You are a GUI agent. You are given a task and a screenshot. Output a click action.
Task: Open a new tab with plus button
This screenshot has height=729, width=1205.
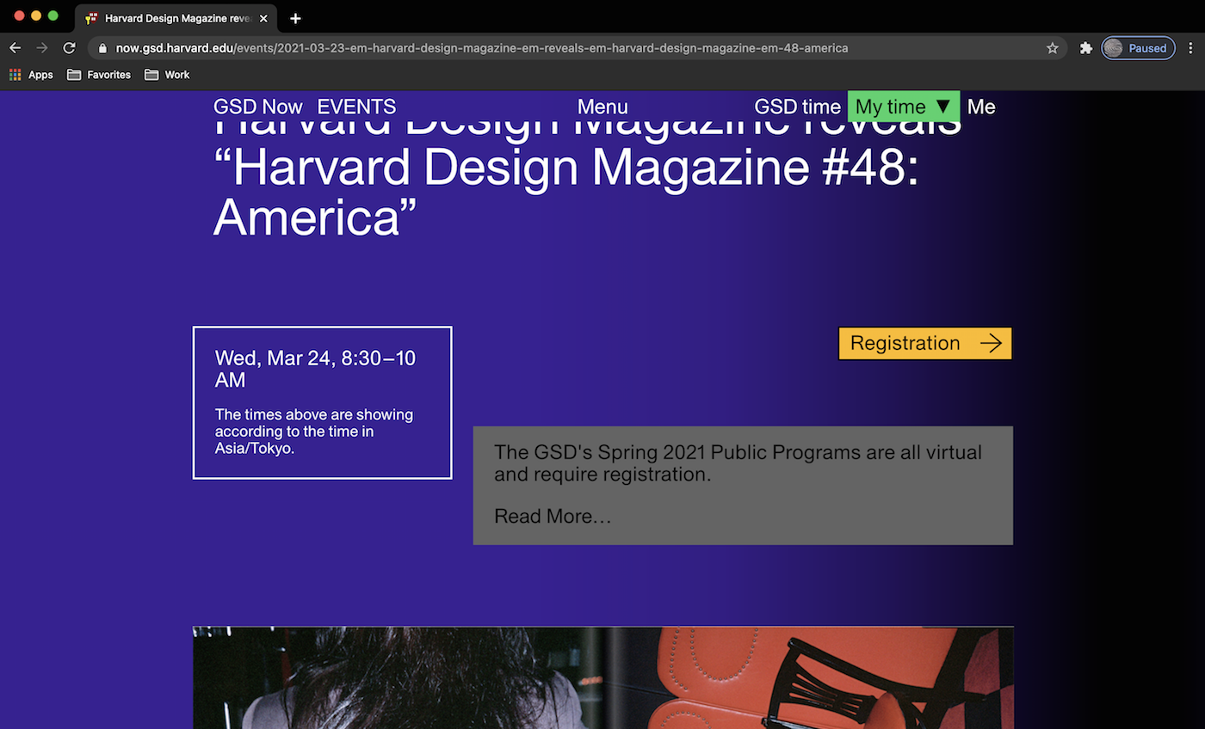tap(295, 18)
